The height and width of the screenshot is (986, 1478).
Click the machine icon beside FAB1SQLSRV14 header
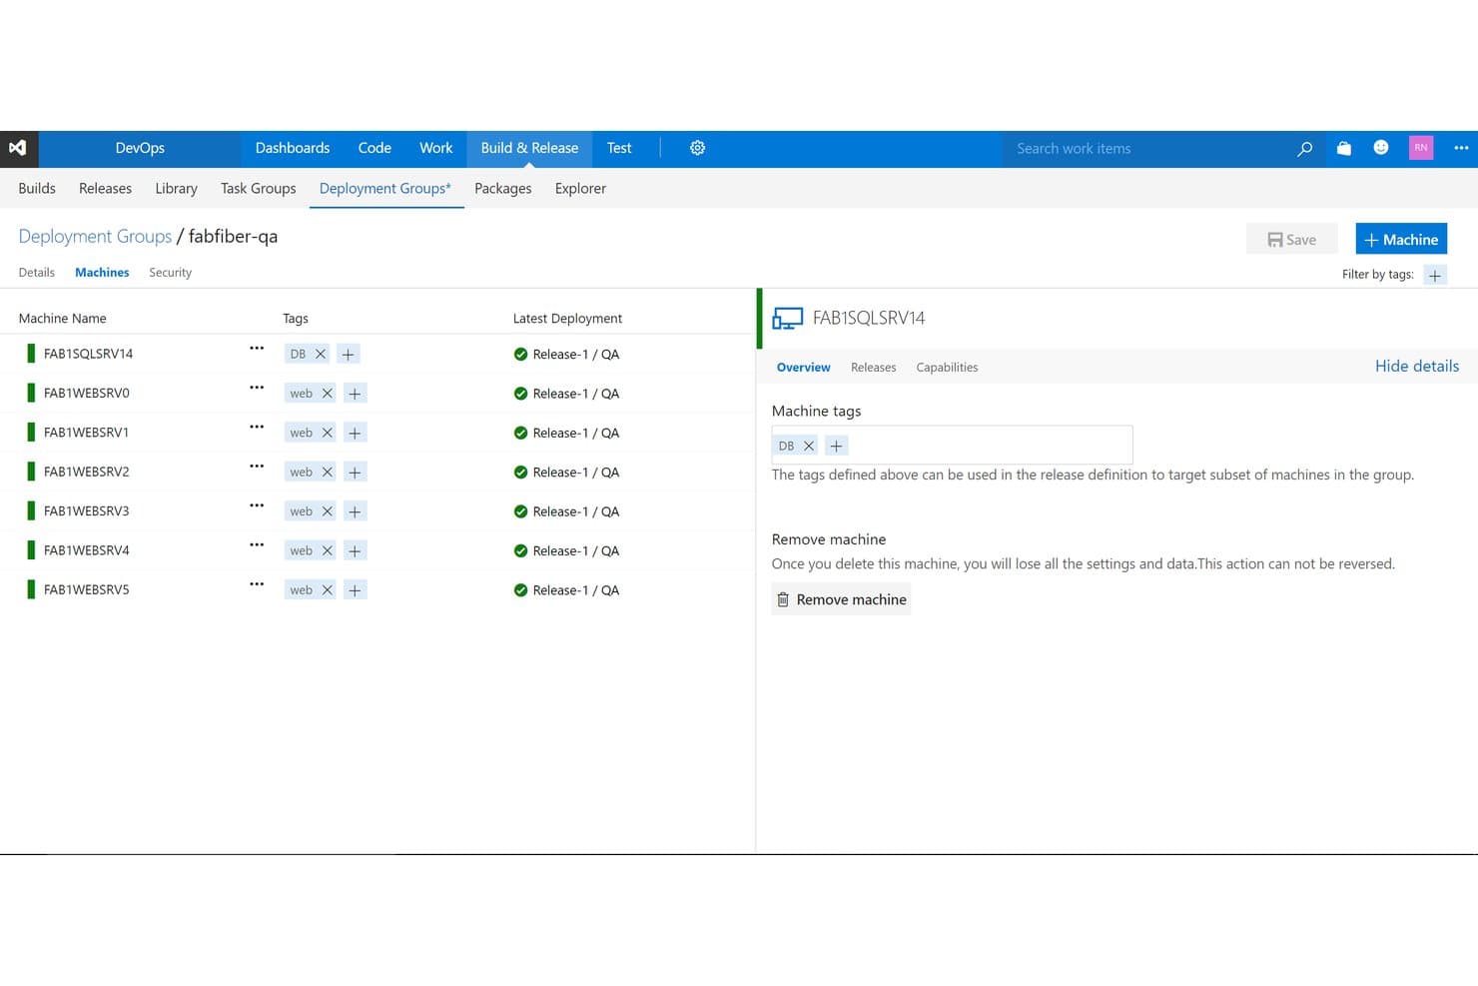pyautogui.click(x=787, y=319)
